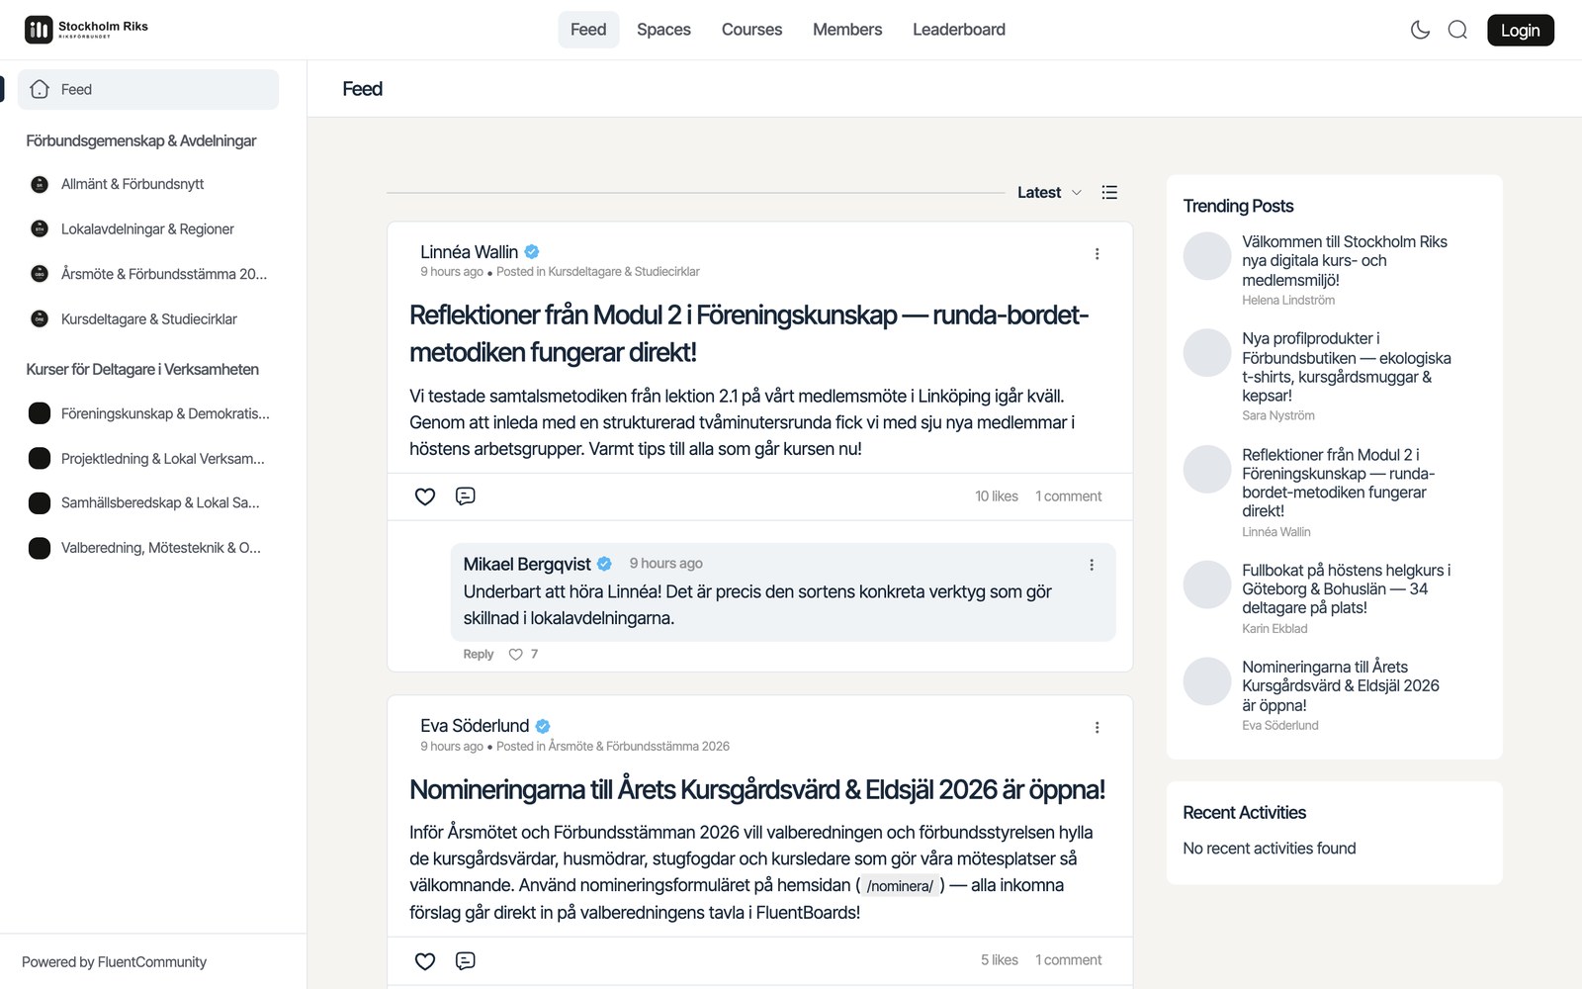The image size is (1582, 989).
Task: Open the Feed tab in top navigation
Action: tap(588, 30)
